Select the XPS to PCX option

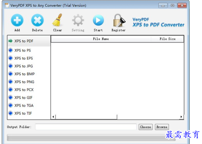click(x=21, y=90)
